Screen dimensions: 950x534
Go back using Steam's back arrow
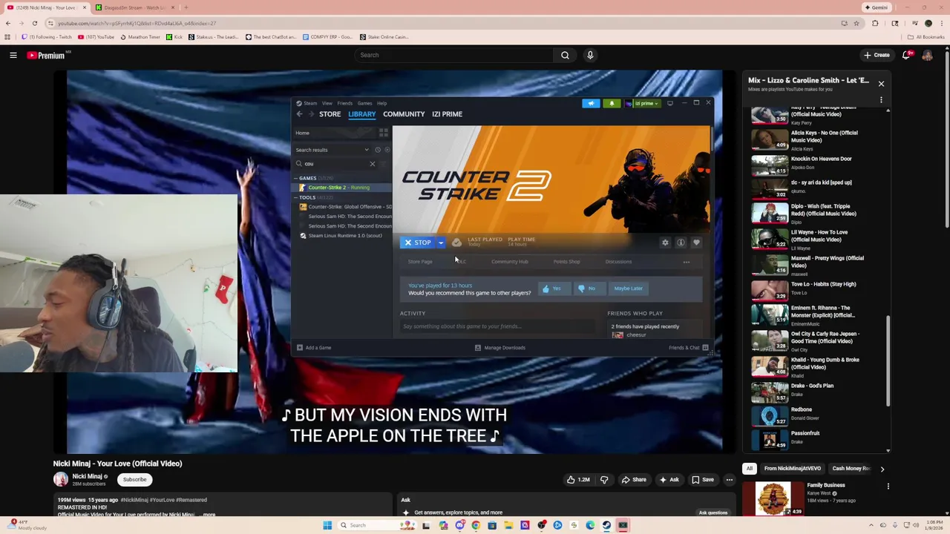[299, 114]
